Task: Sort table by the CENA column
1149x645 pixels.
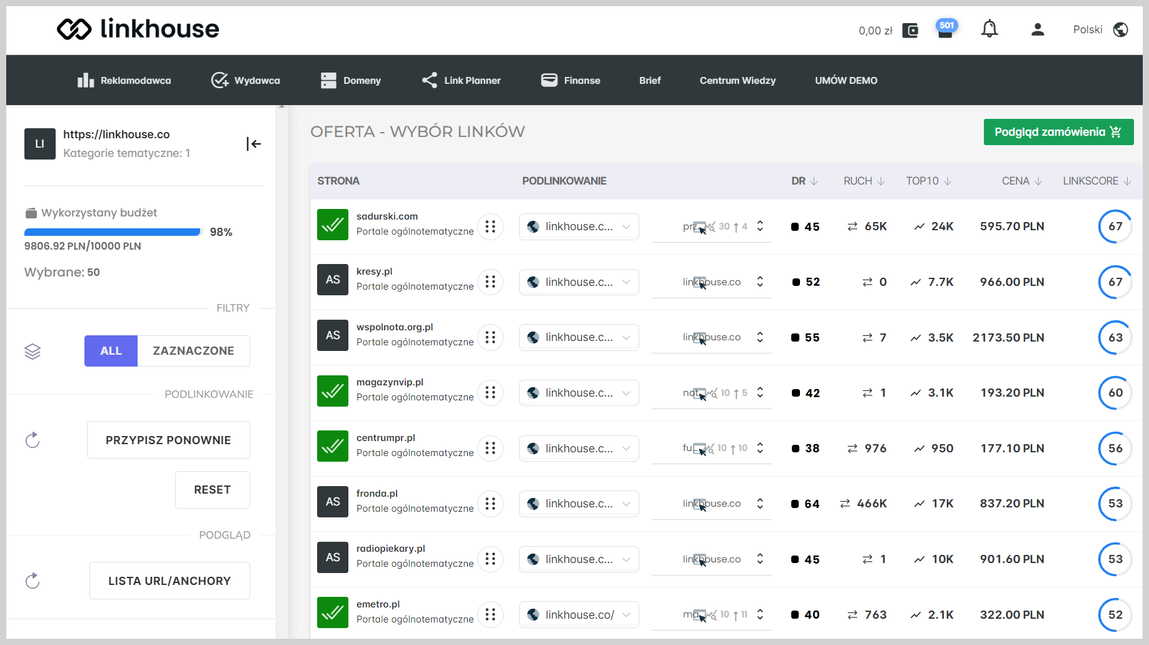Action: tap(1021, 181)
